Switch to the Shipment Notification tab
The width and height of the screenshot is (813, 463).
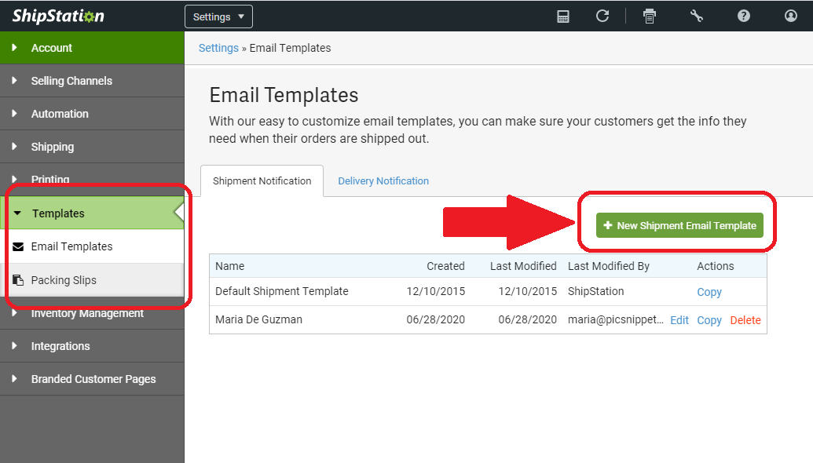coord(262,180)
